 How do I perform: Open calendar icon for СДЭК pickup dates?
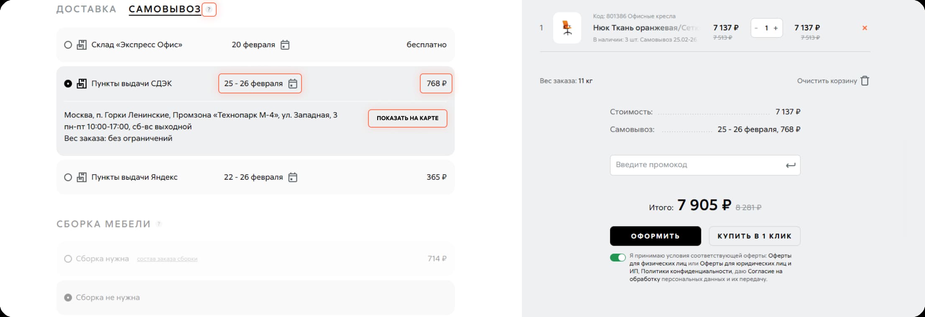click(x=293, y=84)
